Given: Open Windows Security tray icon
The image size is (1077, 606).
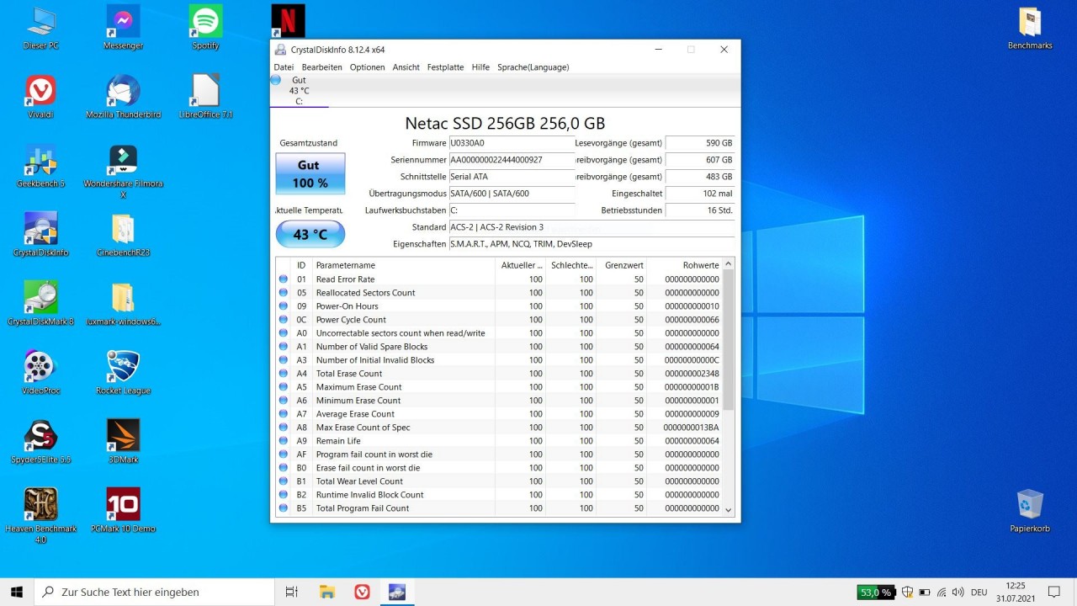Looking at the screenshot, I should [907, 593].
